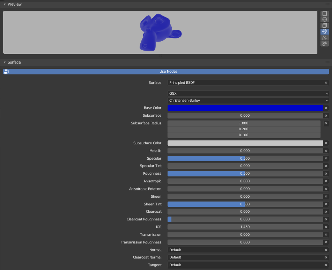
Task: Click socket dot next to Metallic
Action: 326,151
